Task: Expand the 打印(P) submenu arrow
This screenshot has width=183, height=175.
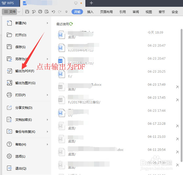Action: click(x=48, y=95)
